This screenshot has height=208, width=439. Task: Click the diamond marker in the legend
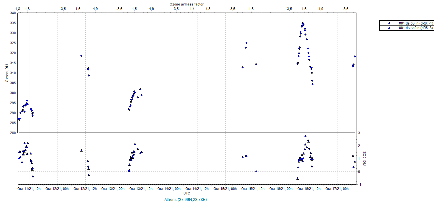point(389,23)
